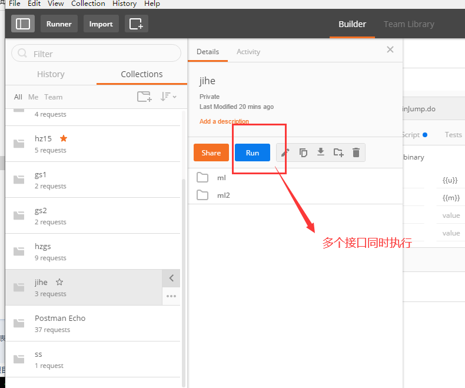Open the gs1 collection
Screen dimensions: 465x388
point(93,180)
